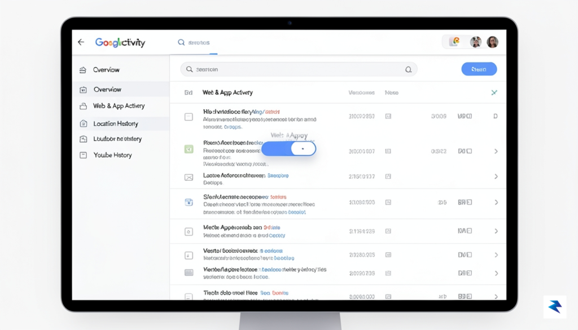Open the Google Activity logo link
This screenshot has width=578, height=330.
(120, 42)
